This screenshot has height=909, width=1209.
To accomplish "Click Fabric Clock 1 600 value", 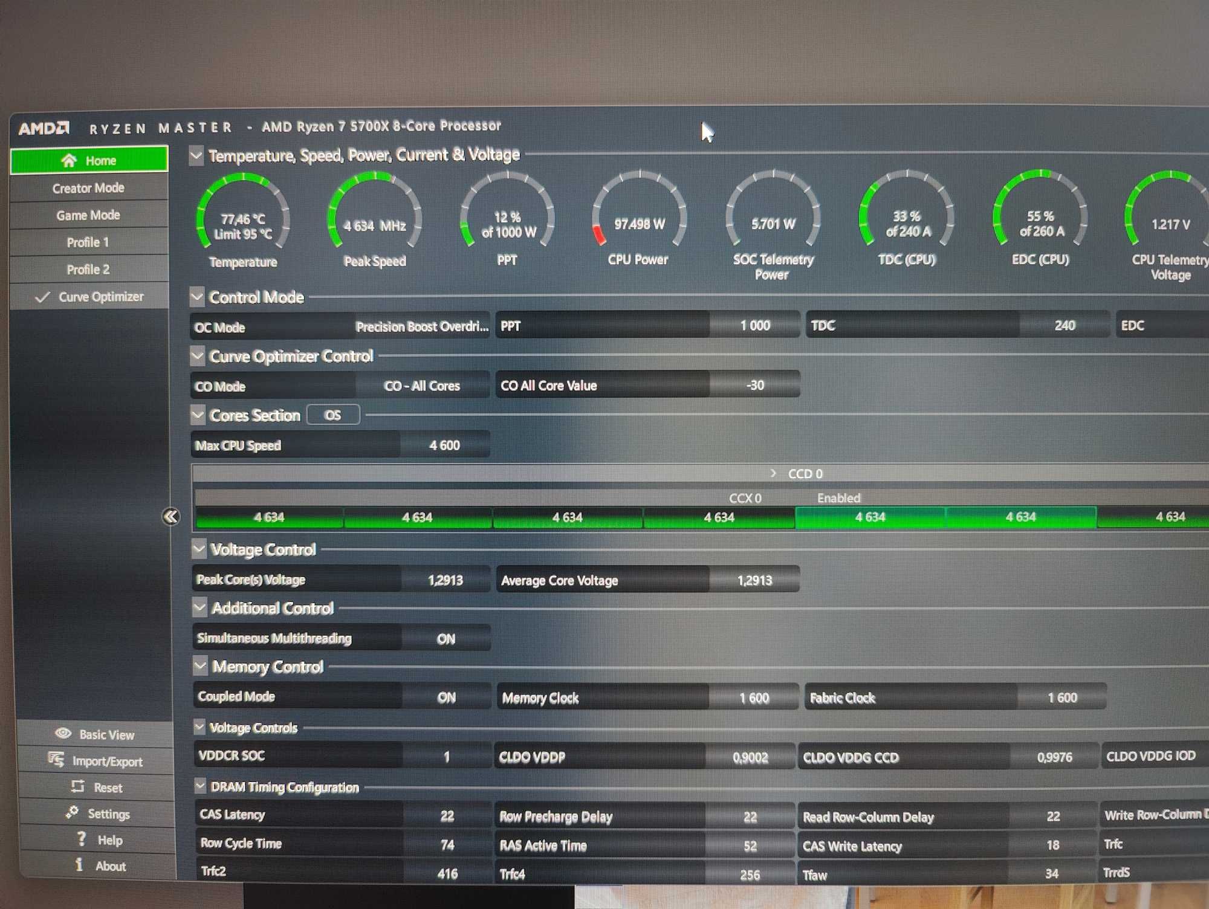I will (x=1062, y=697).
